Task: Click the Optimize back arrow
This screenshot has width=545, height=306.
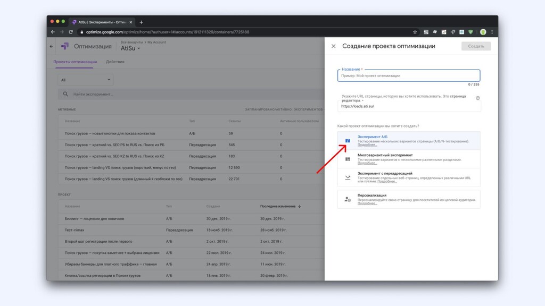Action: [52, 46]
